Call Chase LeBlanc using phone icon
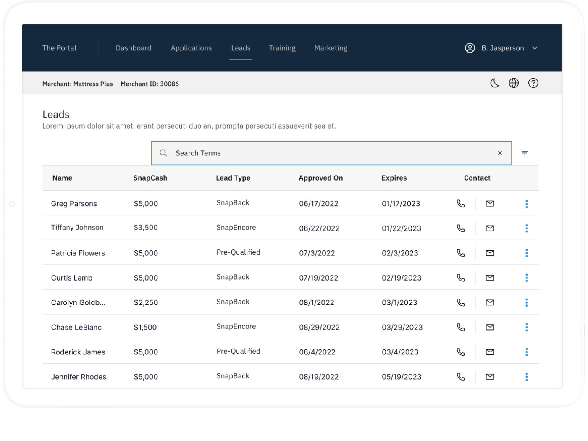588x441 pixels. [461, 328]
